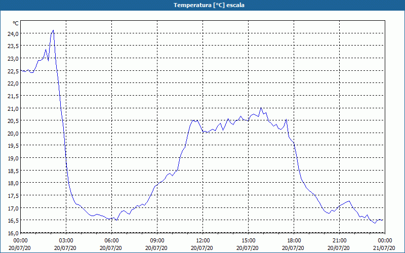
Task: Click the 20/07/20 date under 12:00
Action: pyautogui.click(x=202, y=248)
